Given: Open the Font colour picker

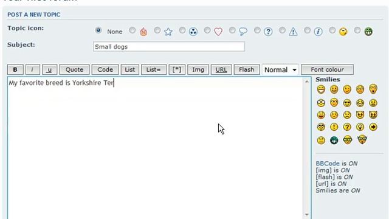Looking at the screenshot, I should click(x=327, y=69).
